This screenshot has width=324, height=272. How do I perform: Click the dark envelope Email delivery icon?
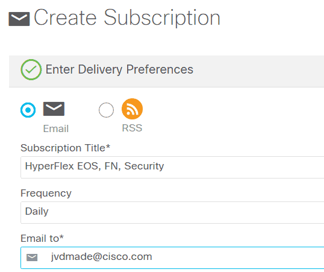pos(54,109)
